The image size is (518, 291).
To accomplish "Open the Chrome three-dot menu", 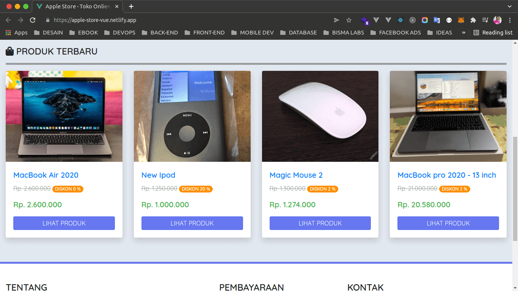I will pyautogui.click(x=510, y=20).
